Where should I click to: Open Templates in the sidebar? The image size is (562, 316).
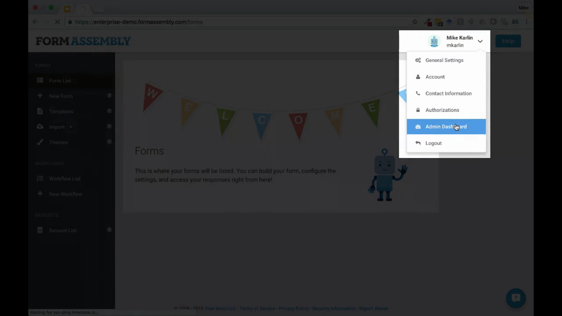click(x=61, y=112)
